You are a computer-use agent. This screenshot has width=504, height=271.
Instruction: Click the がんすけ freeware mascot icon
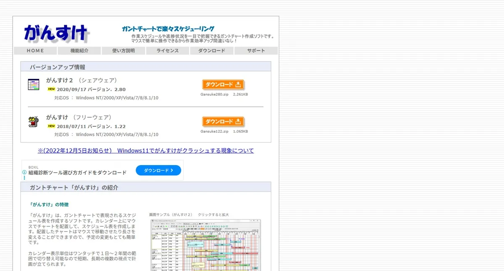tap(34, 121)
